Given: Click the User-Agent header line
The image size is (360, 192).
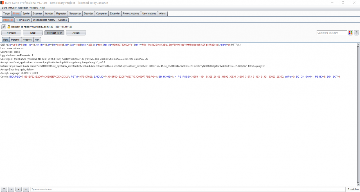Looking at the screenshot, I should point(74,59).
